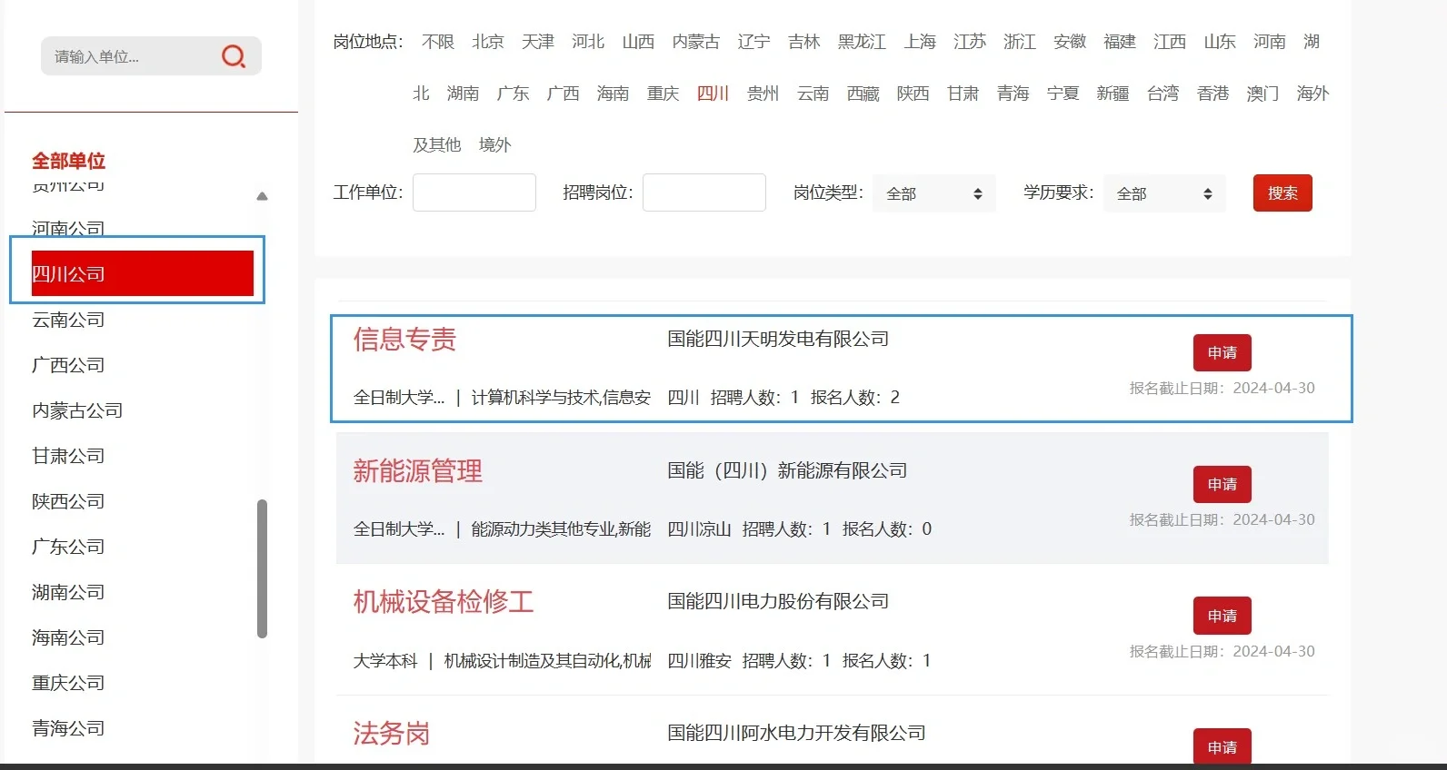Select 广东公司 in the unit list
Screen dimensions: 1447x770
68,547
